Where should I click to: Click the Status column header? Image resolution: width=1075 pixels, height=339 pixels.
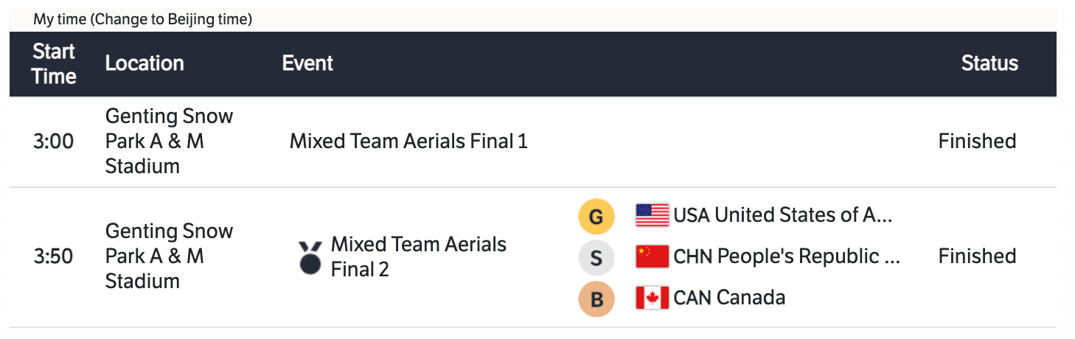[x=989, y=63]
